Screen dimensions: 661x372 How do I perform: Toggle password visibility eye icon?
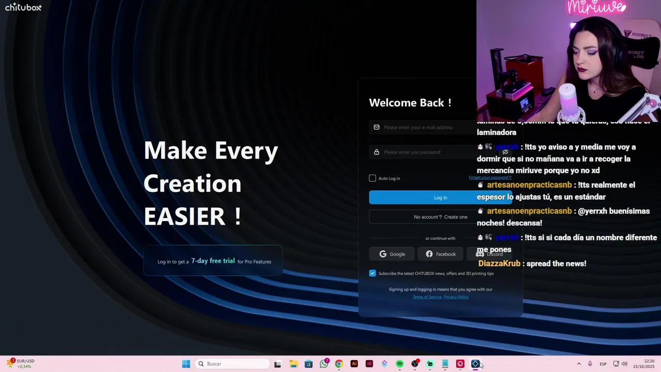(x=506, y=152)
